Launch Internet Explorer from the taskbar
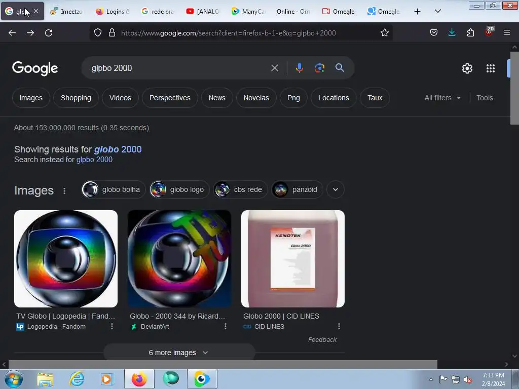The width and height of the screenshot is (519, 389). tap(77, 379)
